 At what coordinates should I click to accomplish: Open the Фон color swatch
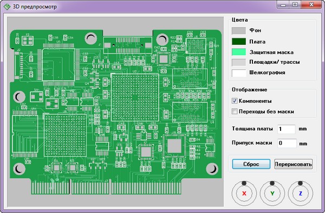(239, 31)
